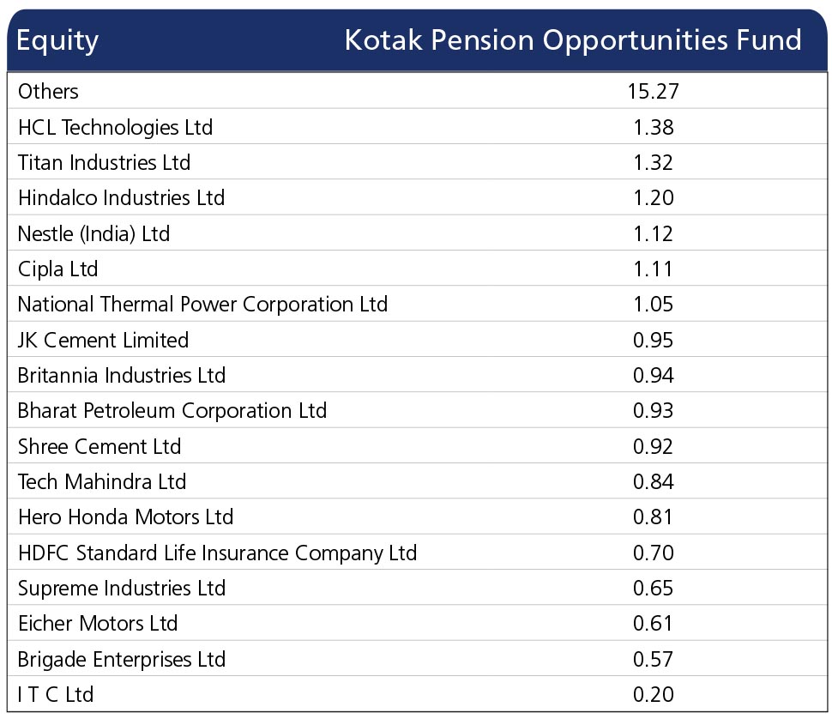
Task: Click Shree Cement Ltd entry
Action: pos(99,446)
